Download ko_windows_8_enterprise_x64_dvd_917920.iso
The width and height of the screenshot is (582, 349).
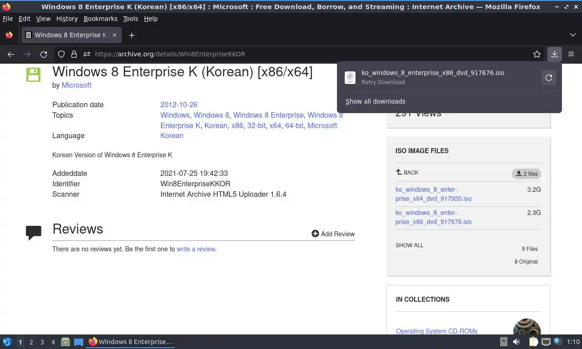(433, 194)
